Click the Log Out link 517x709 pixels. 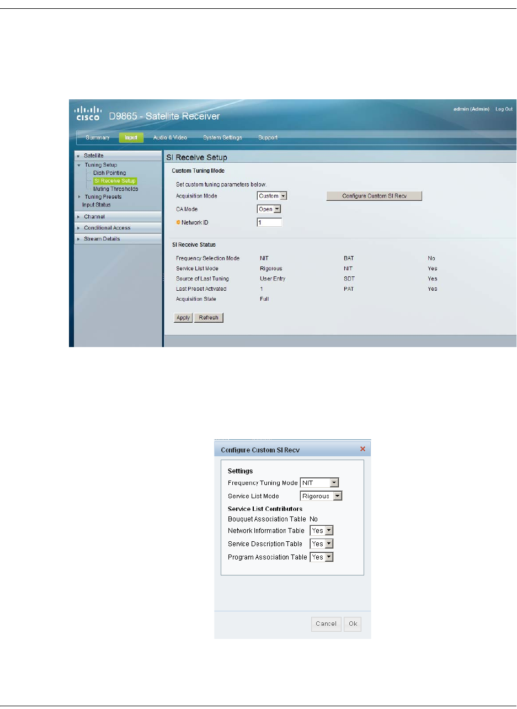pos(504,109)
